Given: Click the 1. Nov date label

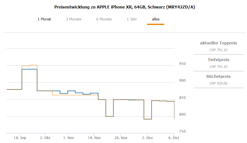Looking at the screenshot, I should (x=68, y=138).
